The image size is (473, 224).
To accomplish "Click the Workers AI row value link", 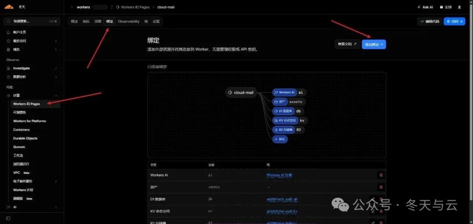I will (279, 175).
